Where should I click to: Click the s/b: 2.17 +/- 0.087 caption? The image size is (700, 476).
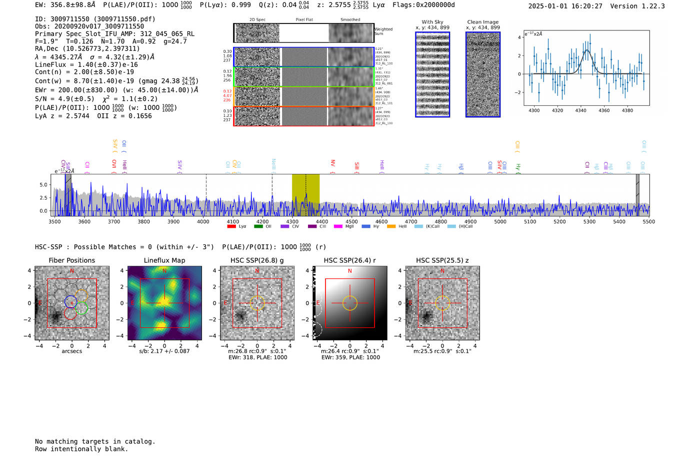click(x=164, y=351)
